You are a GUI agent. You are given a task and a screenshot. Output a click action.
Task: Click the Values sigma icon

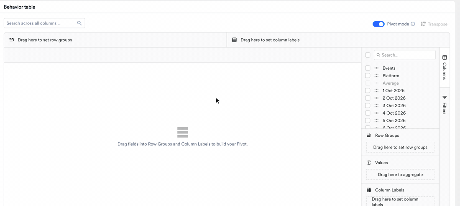pyautogui.click(x=369, y=163)
